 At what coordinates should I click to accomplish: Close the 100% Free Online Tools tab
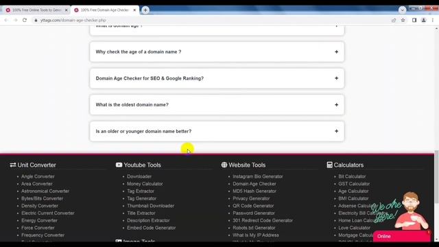pyautogui.click(x=66, y=10)
